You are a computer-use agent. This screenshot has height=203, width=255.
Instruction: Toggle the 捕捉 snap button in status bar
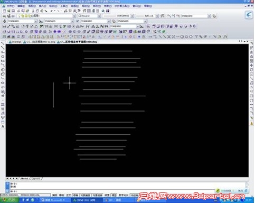click(55, 195)
